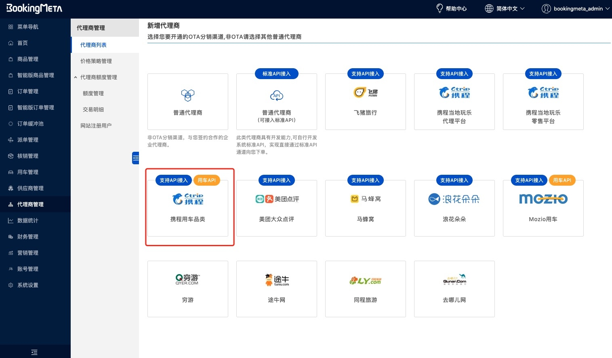Screen dimensions: 612x358
Task: Click the Fliggy logo on 飞猪旅行 card
Action: pos(365,92)
